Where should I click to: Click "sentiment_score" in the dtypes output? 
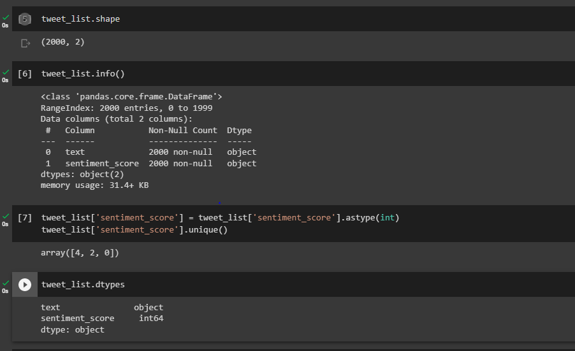coord(77,319)
